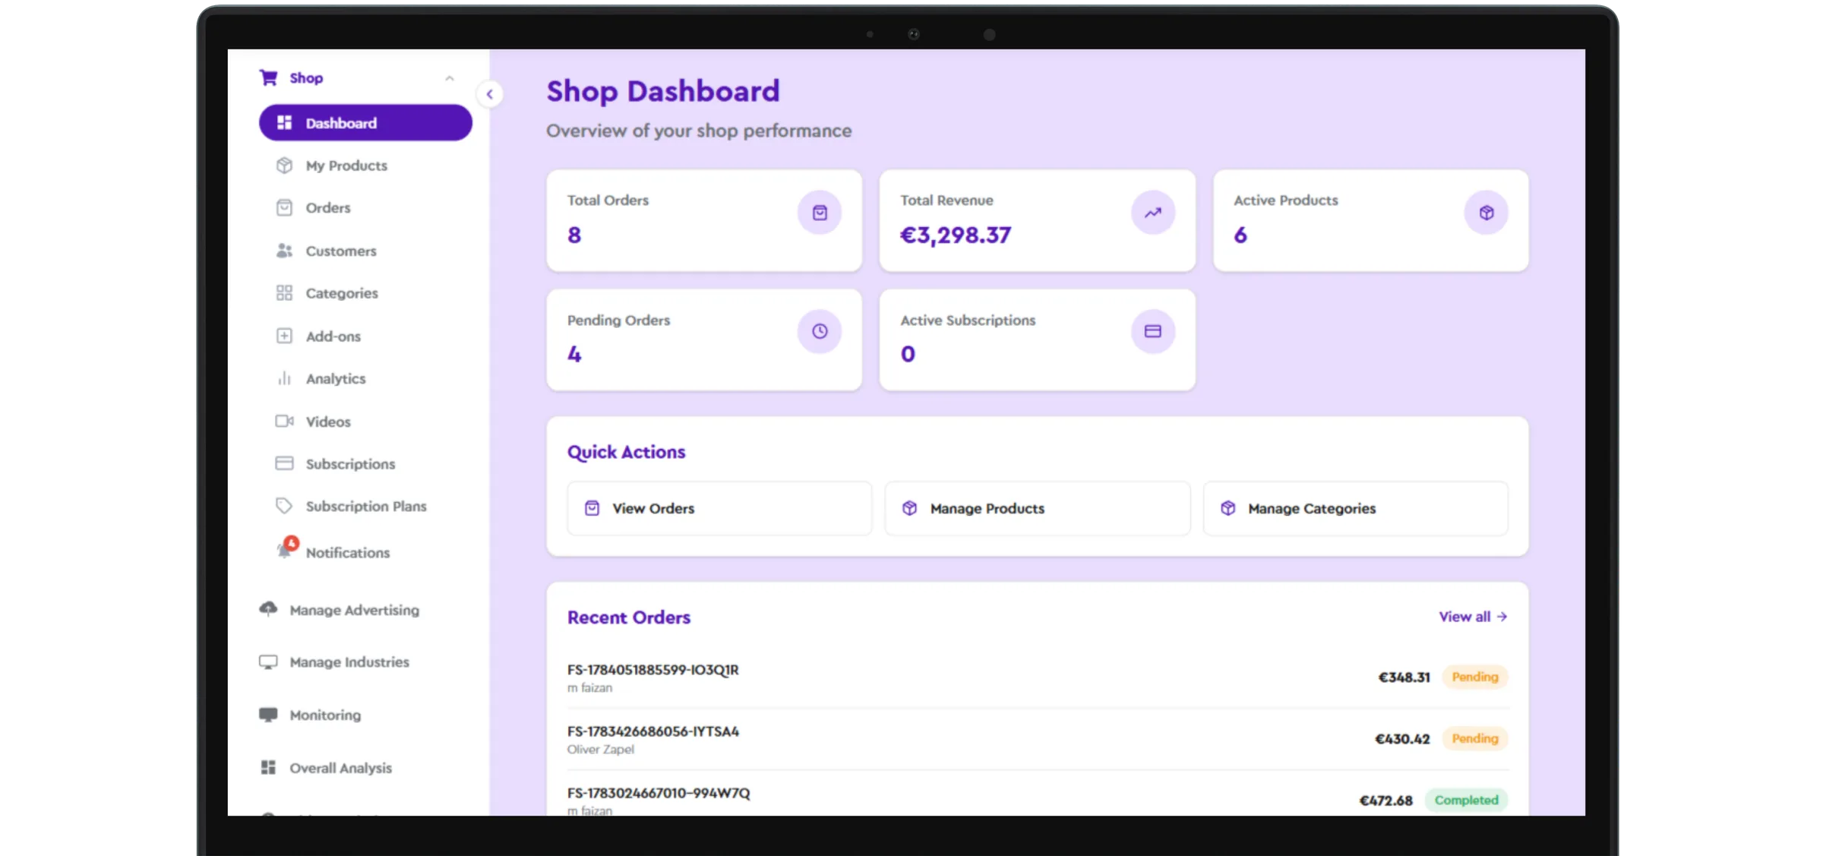The width and height of the screenshot is (1823, 856).
Task: Collapse the sidebar with the arrow button
Action: [490, 94]
